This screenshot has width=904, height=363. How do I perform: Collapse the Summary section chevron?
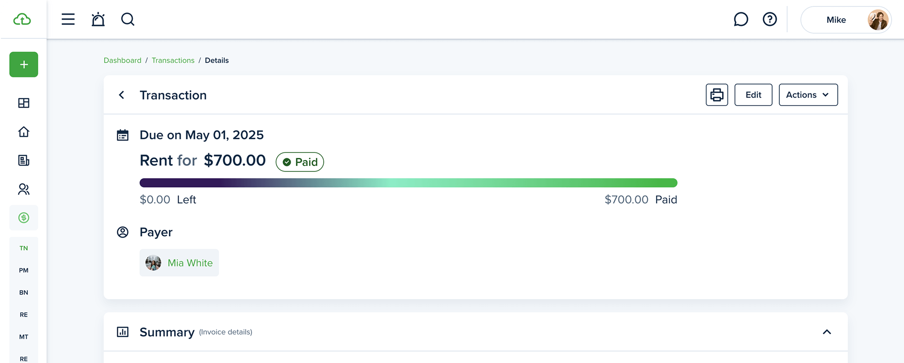pyautogui.click(x=827, y=332)
